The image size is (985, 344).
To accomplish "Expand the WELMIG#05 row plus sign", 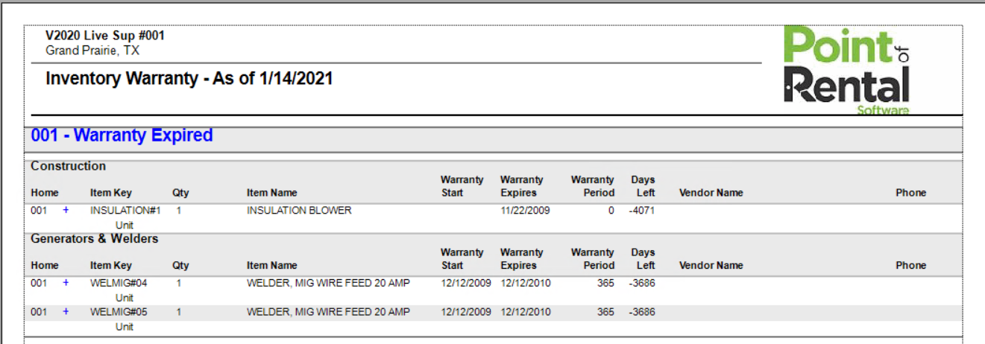I will [x=66, y=312].
